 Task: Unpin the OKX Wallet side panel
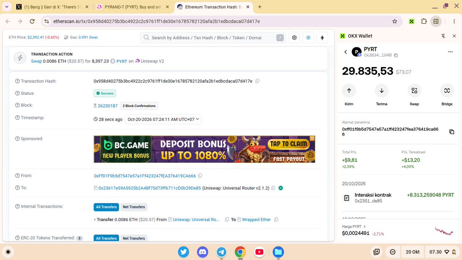[443, 36]
